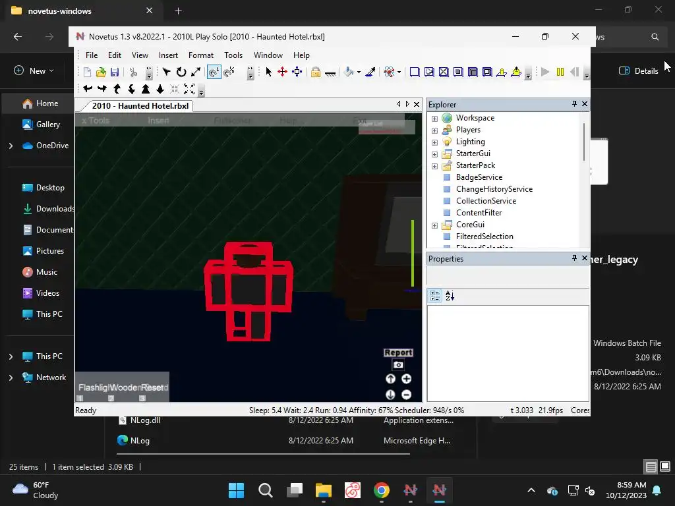This screenshot has width=675, height=506.
Task: Click the scissors Cut icon
Action: click(133, 72)
